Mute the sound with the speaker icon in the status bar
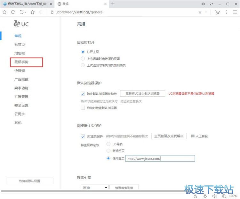 215,196
